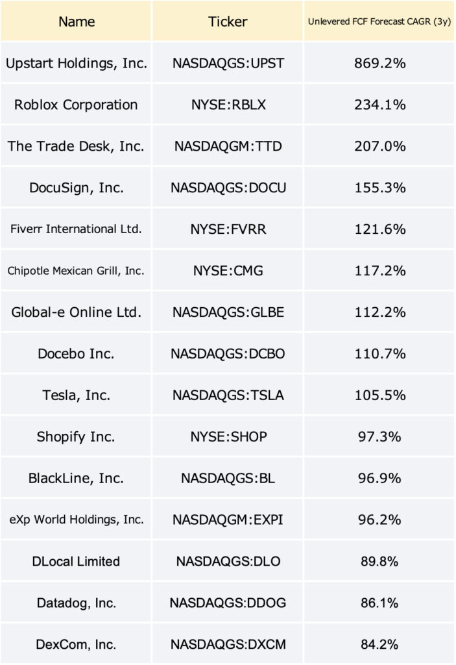Click The Trade Desk, Inc. cell
456x665 pixels.
coord(76,146)
